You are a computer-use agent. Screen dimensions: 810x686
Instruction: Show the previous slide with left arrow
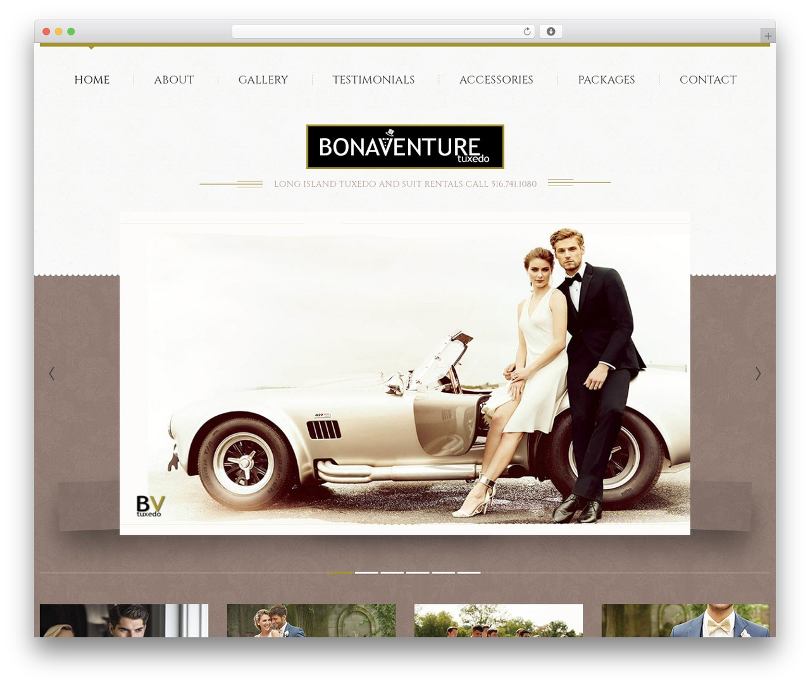point(52,373)
